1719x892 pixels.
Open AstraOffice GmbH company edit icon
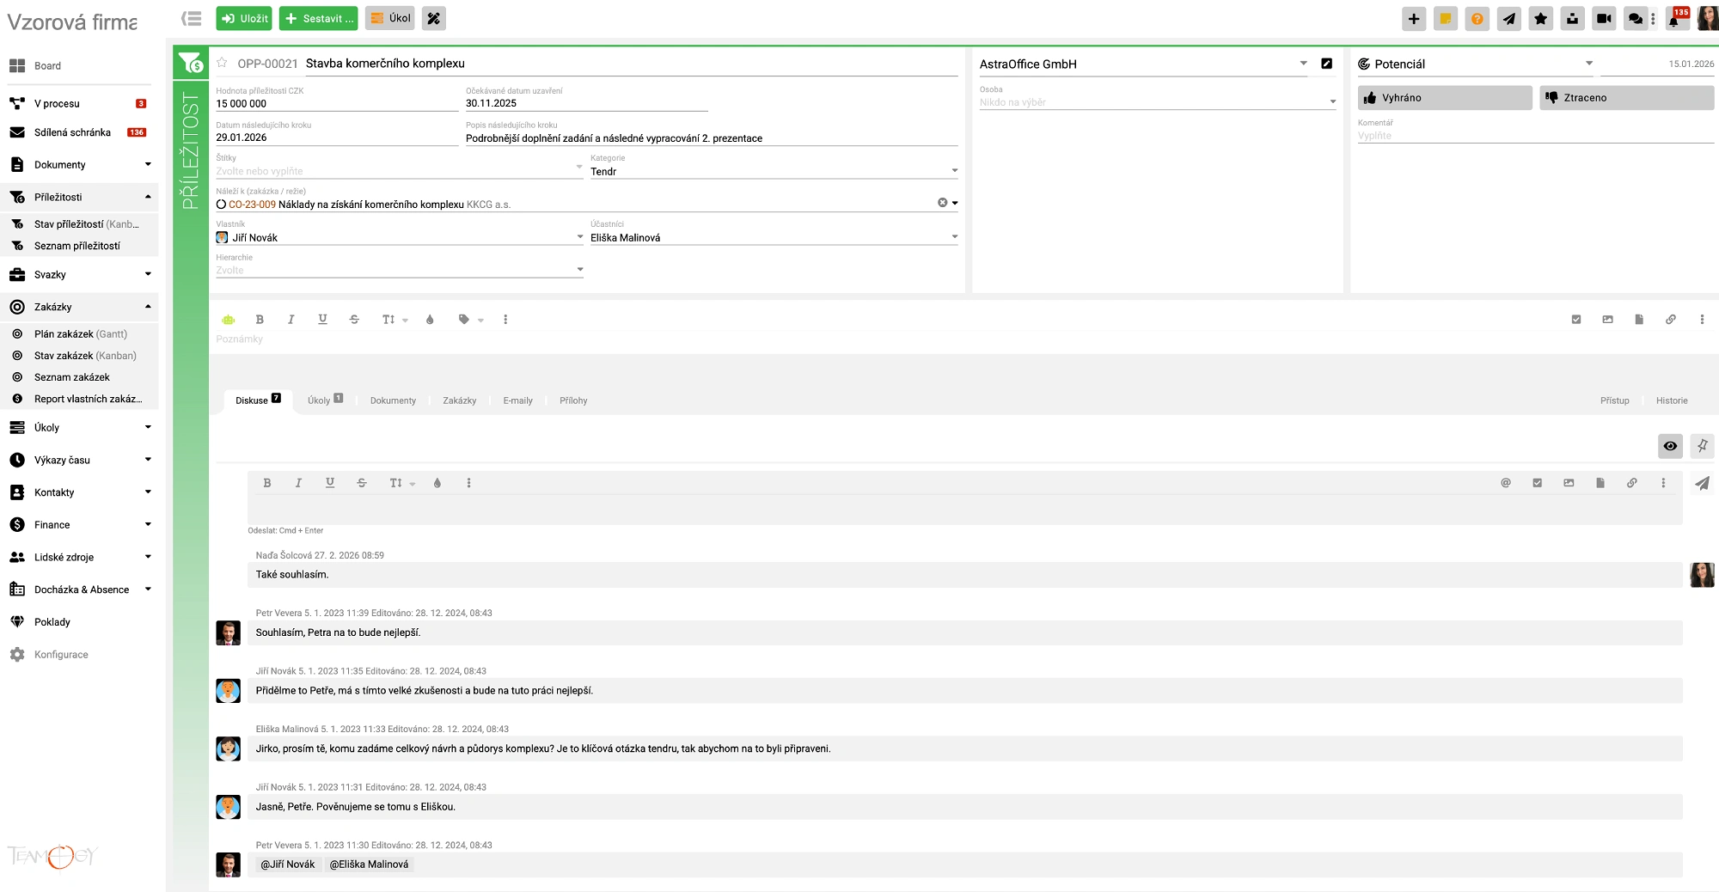pyautogui.click(x=1326, y=64)
